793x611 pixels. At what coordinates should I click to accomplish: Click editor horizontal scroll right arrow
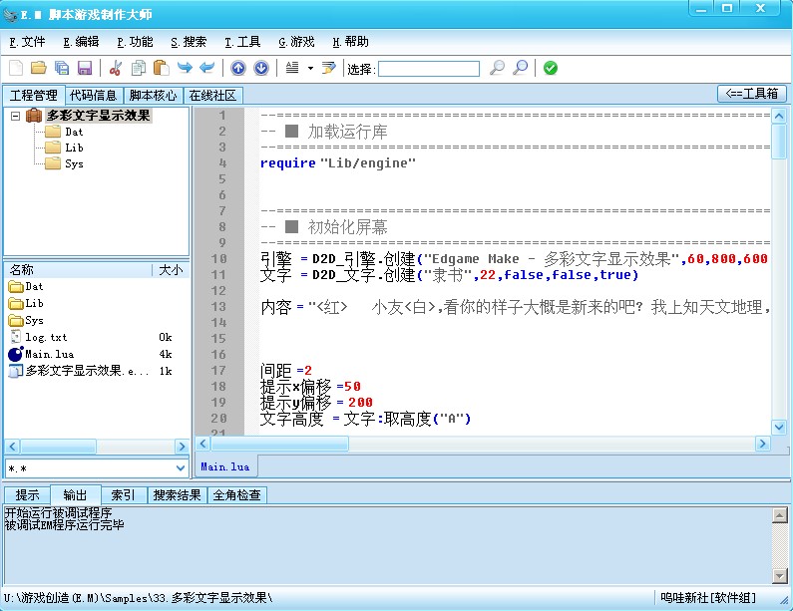coord(763,444)
